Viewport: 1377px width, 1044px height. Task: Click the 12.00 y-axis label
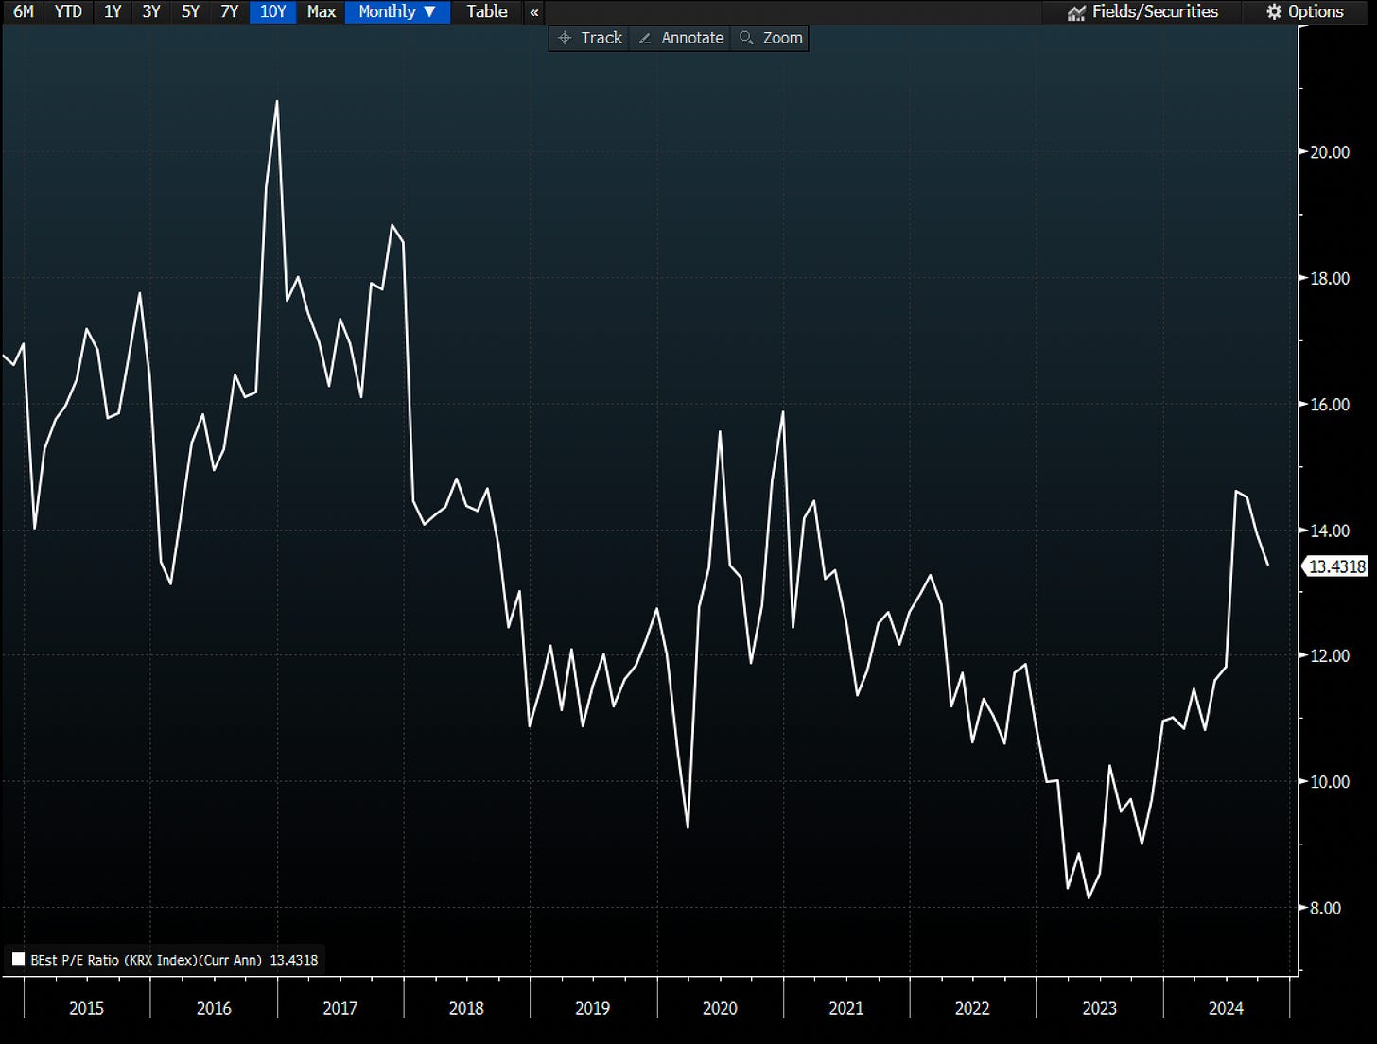pos(1329,655)
